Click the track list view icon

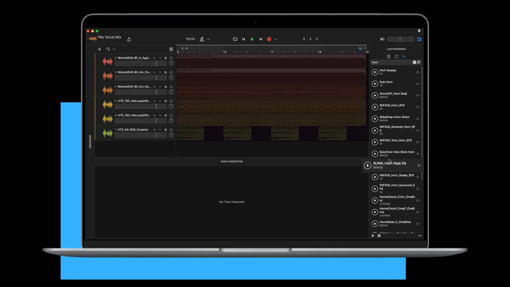coord(171,49)
